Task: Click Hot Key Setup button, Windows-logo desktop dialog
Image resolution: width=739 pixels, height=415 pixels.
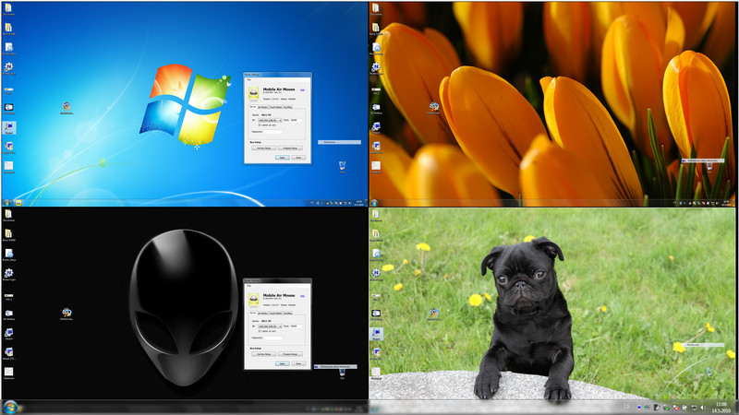Action: pyautogui.click(x=263, y=148)
